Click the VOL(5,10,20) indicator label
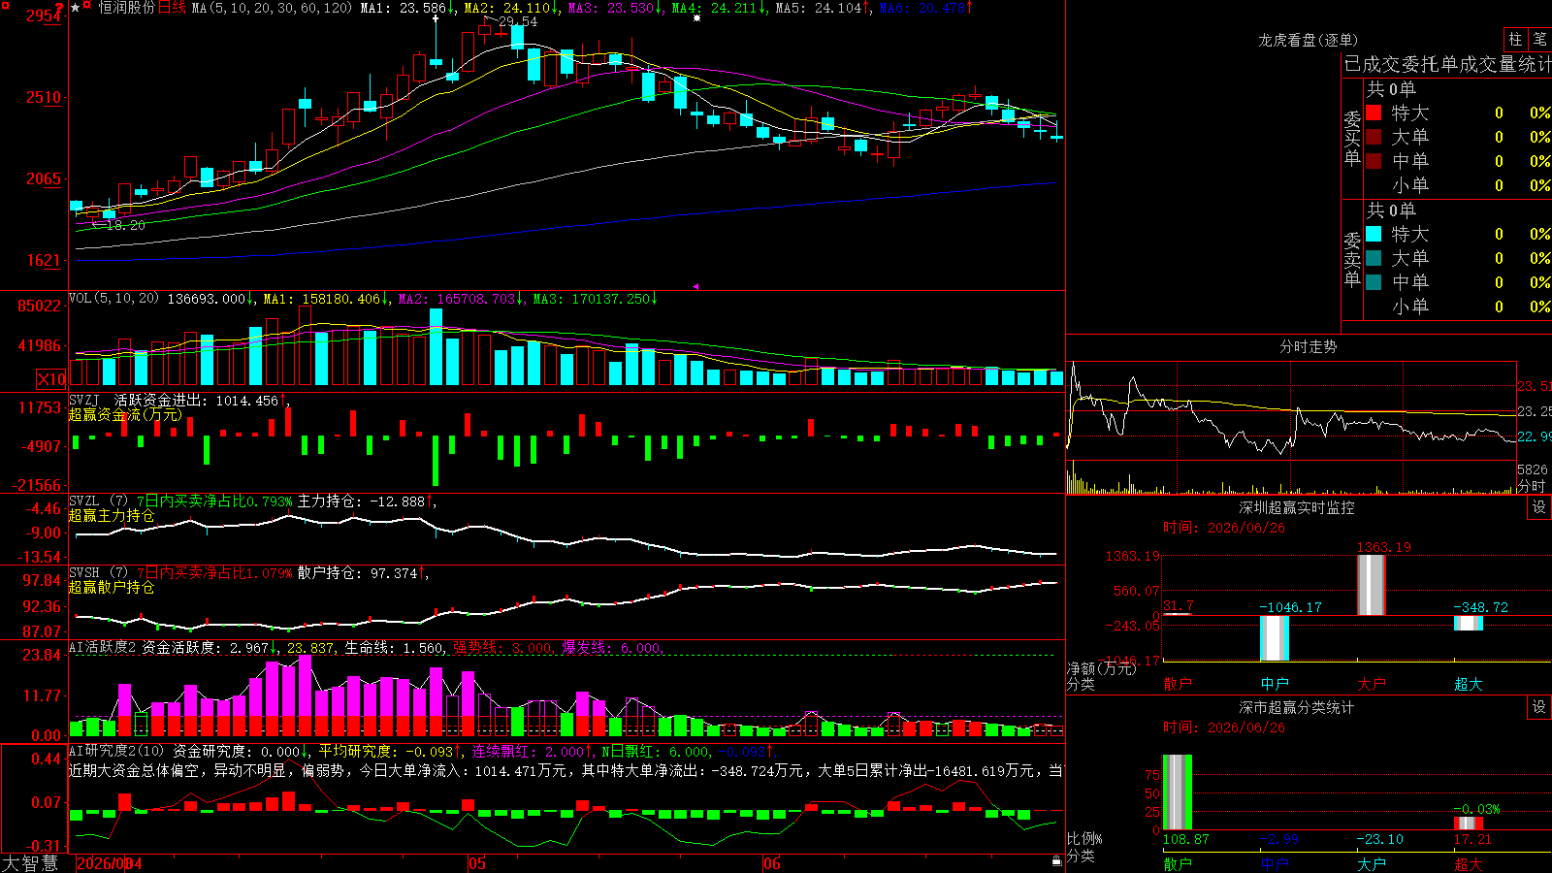Image resolution: width=1552 pixels, height=873 pixels. (113, 299)
